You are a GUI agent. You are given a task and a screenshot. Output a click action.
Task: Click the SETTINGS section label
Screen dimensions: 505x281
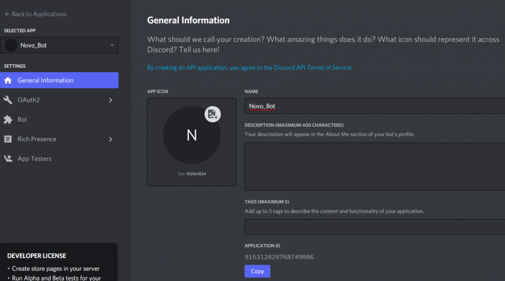click(15, 66)
